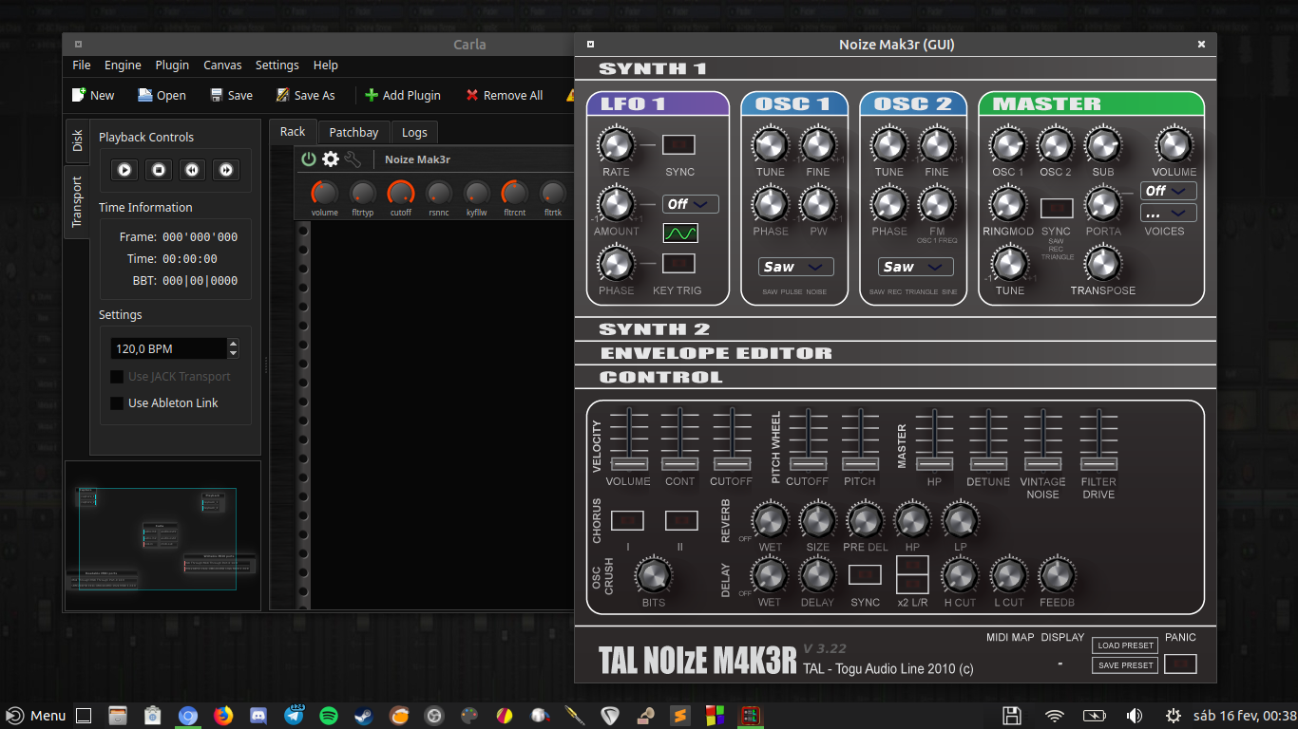The image size is (1298, 729).
Task: Open the VOICES dropdown in MASTER section
Action: (1168, 212)
